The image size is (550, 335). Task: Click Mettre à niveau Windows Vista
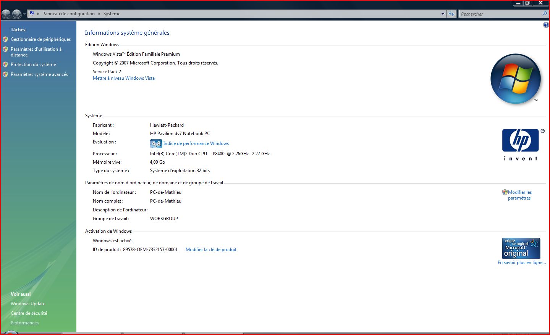pos(124,78)
